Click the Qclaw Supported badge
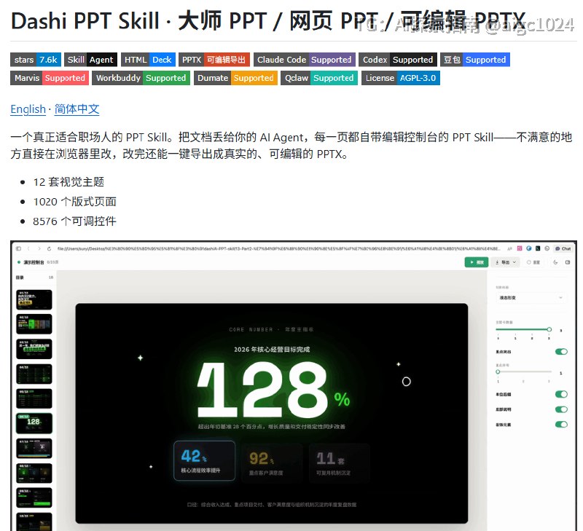 point(319,78)
